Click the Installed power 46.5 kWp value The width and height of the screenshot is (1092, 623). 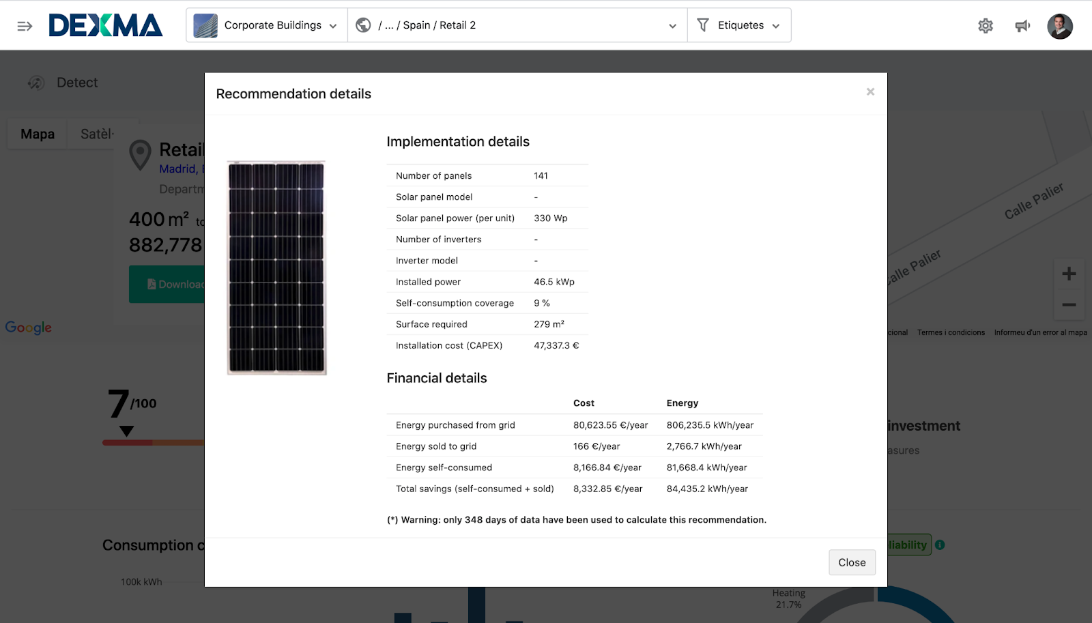[554, 281]
